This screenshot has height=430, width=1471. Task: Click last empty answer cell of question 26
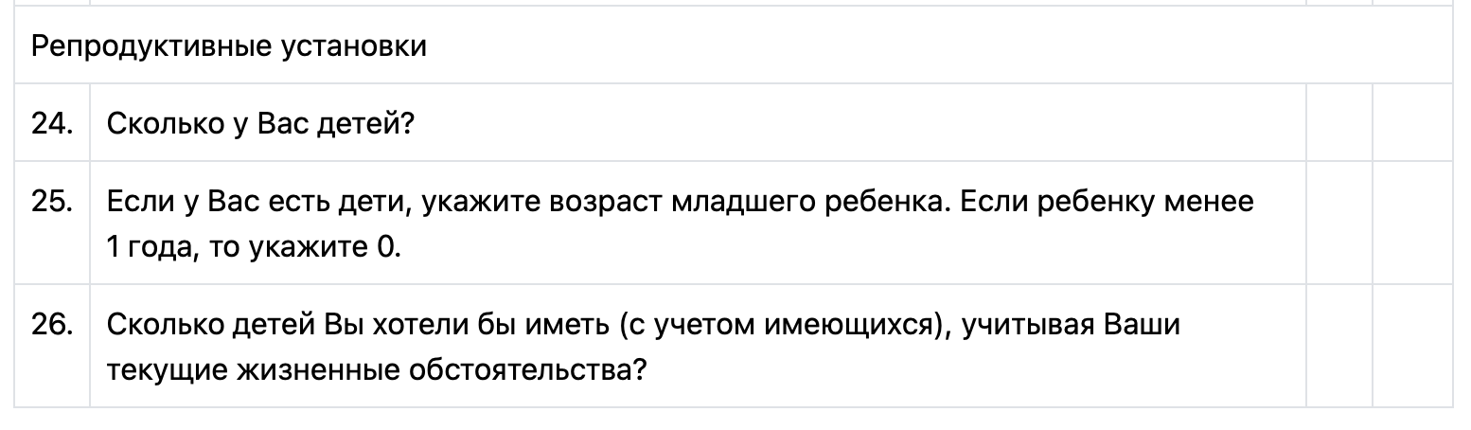click(1411, 346)
